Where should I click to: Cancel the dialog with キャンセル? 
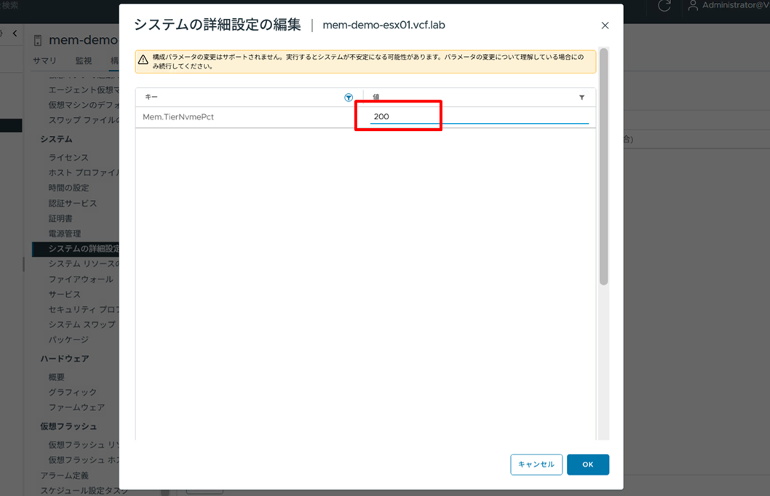tap(536, 464)
